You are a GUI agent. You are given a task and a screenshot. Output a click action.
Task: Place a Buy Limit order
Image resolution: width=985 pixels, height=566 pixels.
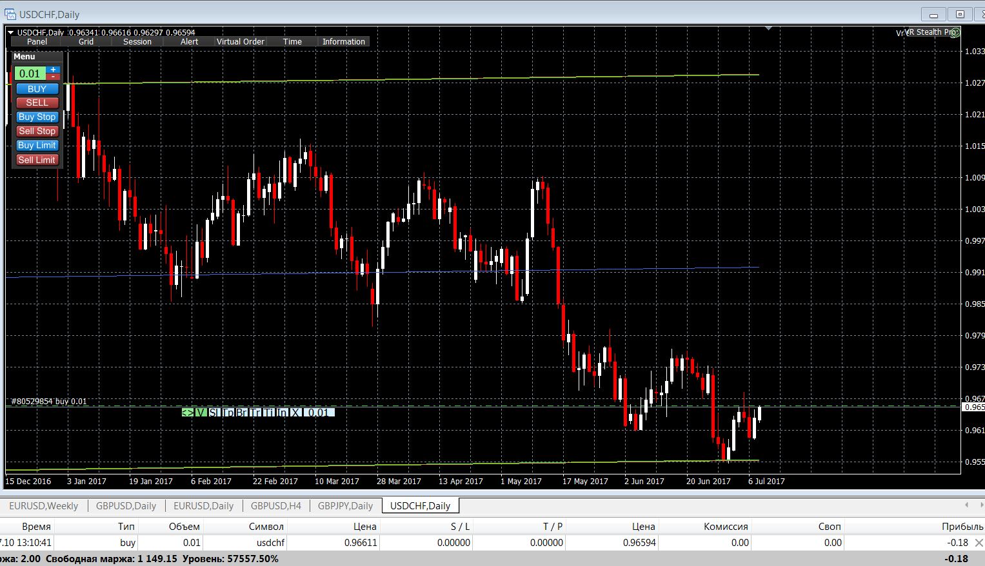(37, 146)
